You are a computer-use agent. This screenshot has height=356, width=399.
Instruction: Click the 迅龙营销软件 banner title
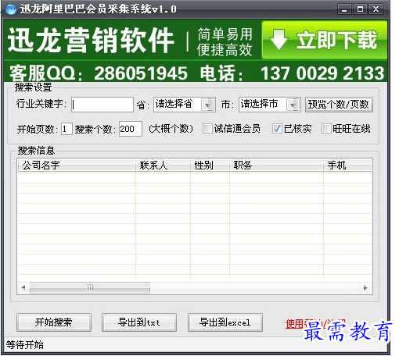[x=91, y=41]
